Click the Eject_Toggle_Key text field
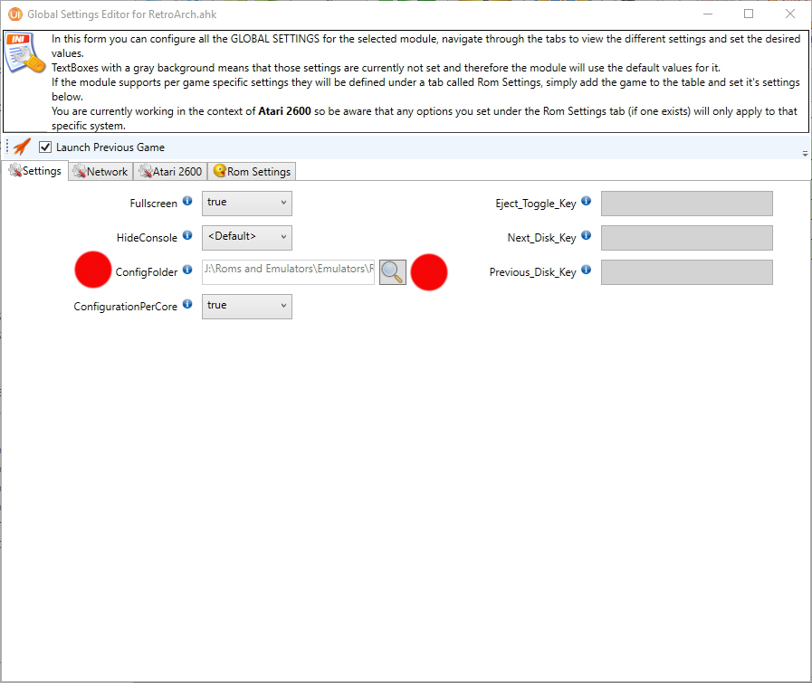 (686, 204)
